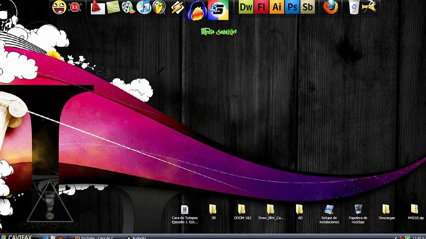Switch to Audacity taskbar window
Screen dimensions: 426x239
point(149,237)
